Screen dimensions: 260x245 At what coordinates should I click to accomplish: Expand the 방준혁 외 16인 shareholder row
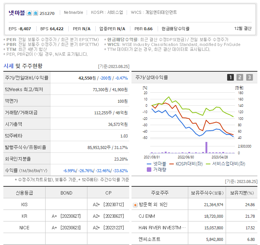[x=135, y=205]
